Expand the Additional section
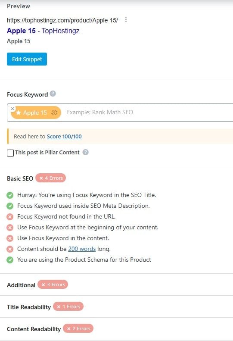233x341 pixels. (21, 285)
